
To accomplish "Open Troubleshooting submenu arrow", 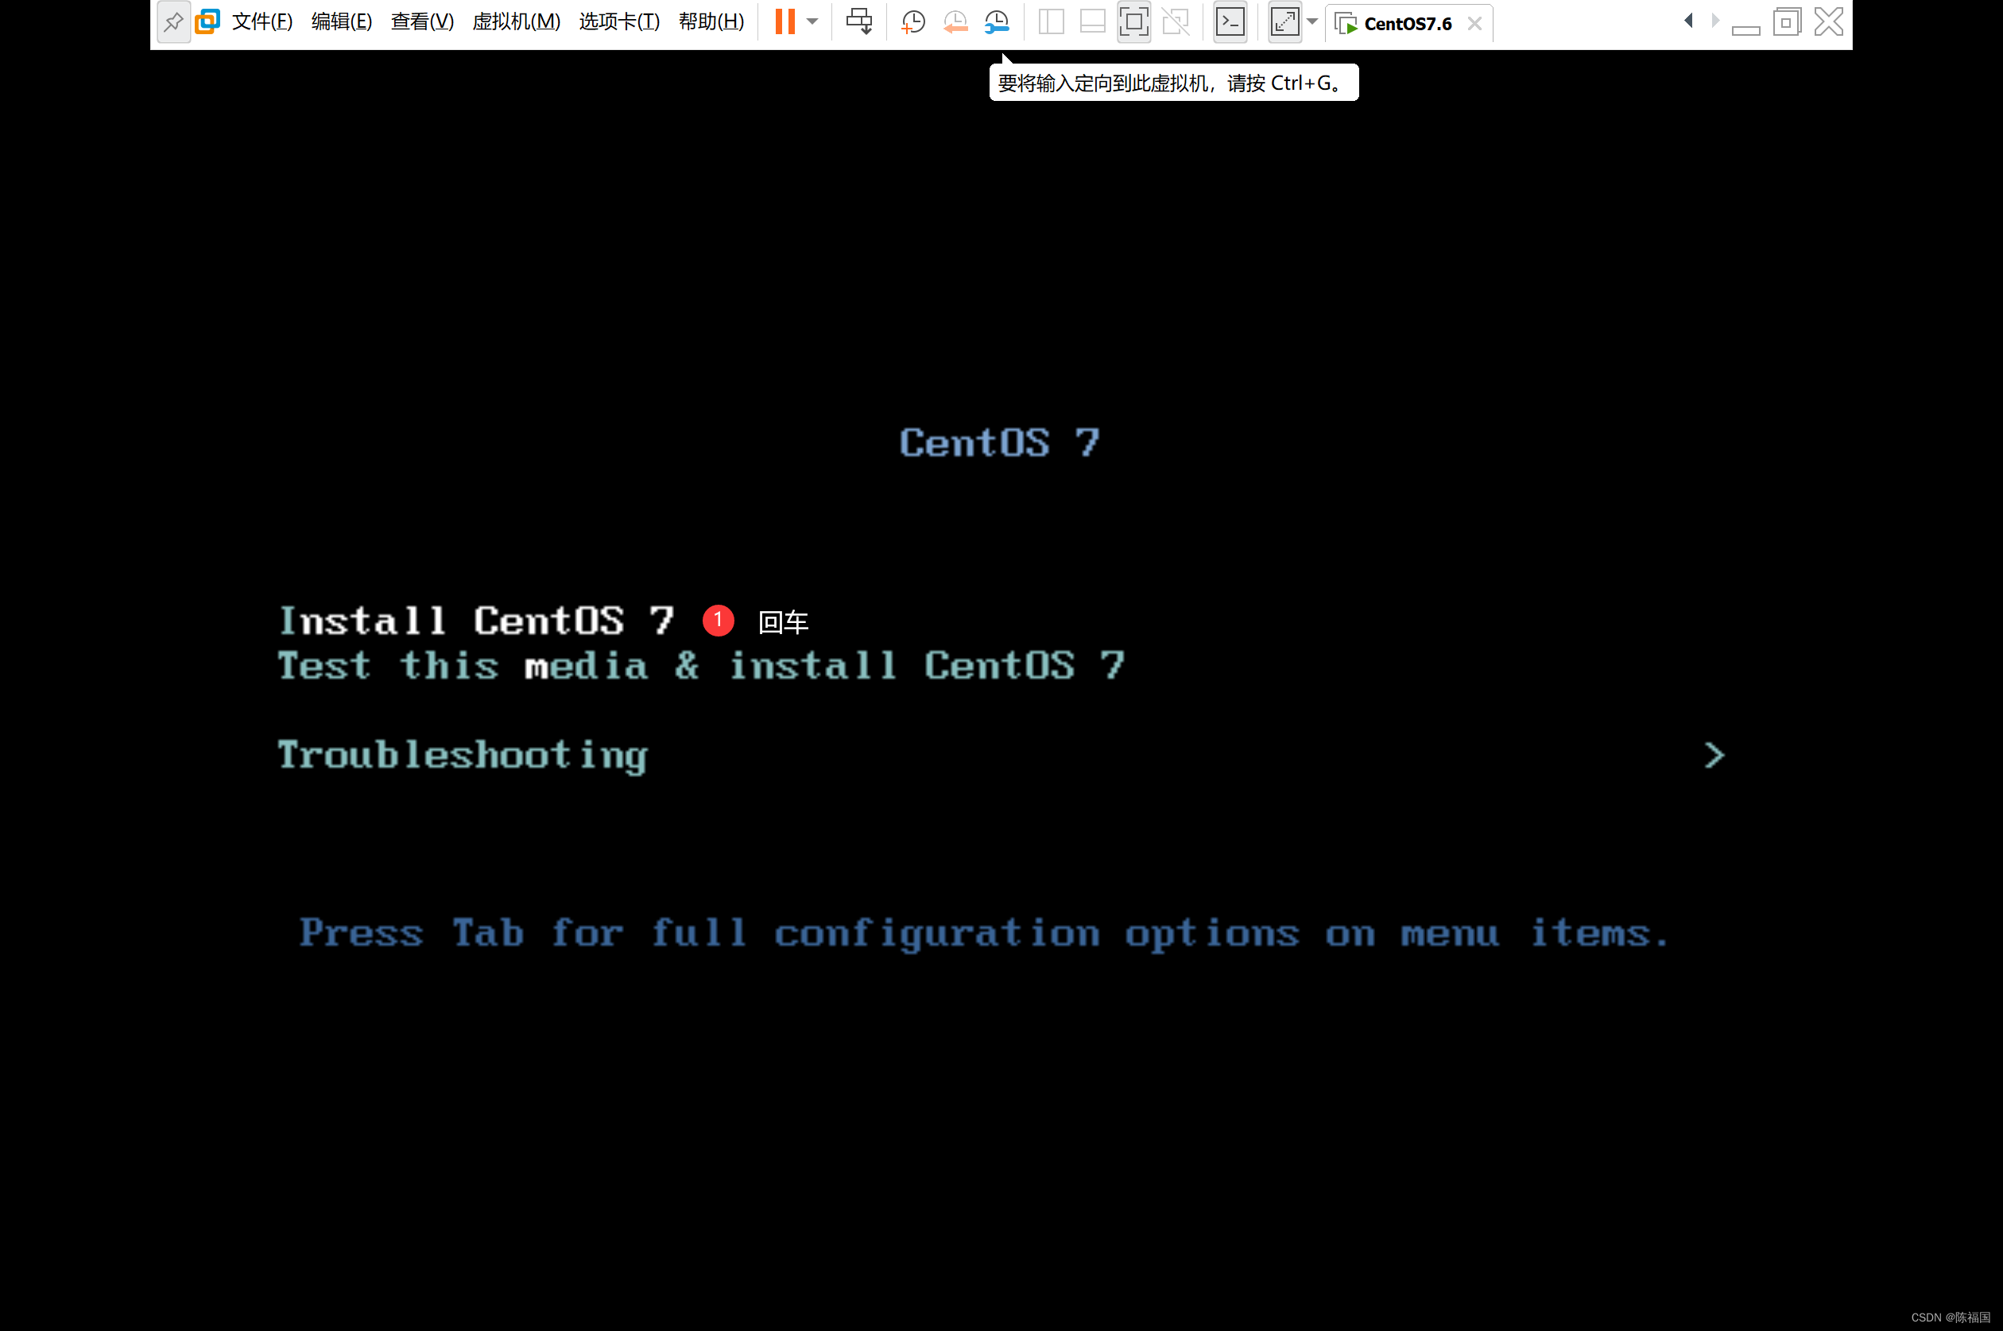I will click(x=1714, y=755).
